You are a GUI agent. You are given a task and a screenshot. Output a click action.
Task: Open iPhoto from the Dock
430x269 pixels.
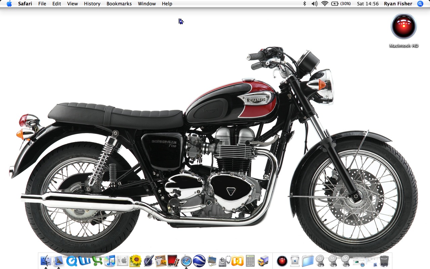(161, 261)
